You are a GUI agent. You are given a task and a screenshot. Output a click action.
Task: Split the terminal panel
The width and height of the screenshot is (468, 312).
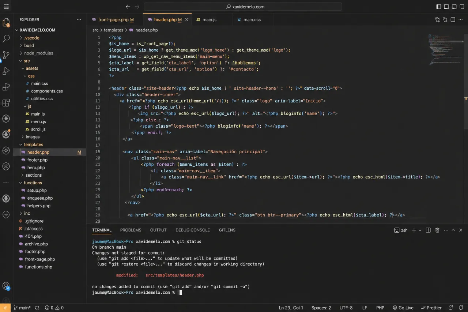coord(428,230)
